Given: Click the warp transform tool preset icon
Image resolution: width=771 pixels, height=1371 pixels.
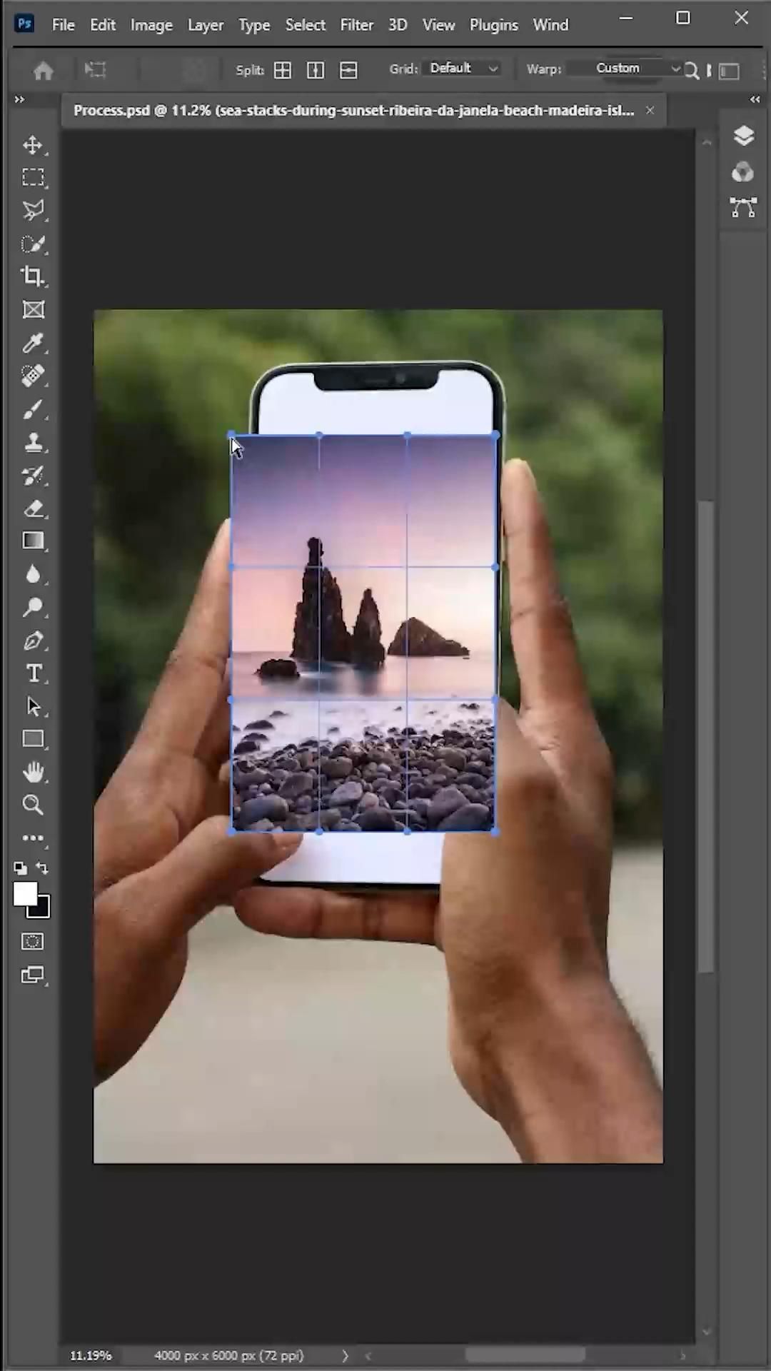Looking at the screenshot, I should click(95, 69).
